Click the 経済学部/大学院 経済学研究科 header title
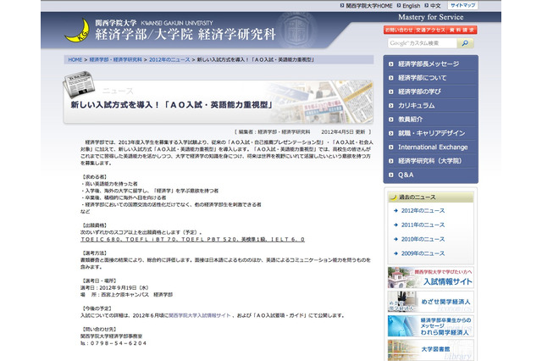Screen dimensions: 542x361 pyautogui.click(x=185, y=34)
